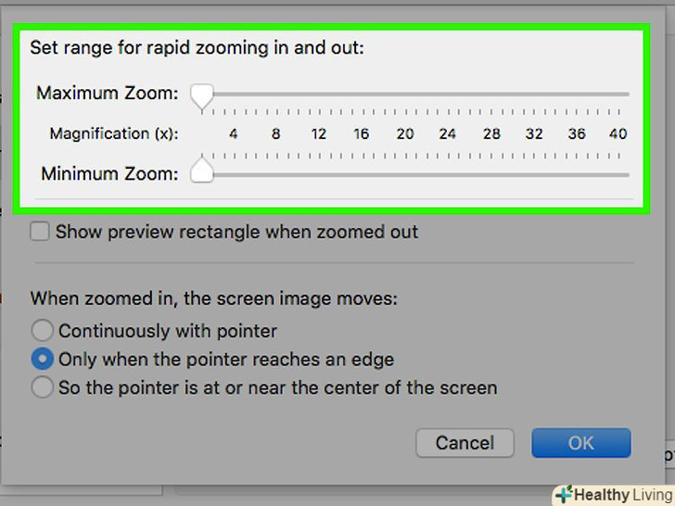The width and height of the screenshot is (675, 506).
Task: Click the Healthy Living logo icon
Action: pos(563,495)
